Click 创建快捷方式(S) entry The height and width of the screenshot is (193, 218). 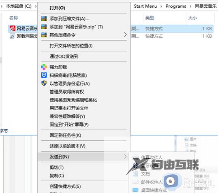point(65,187)
